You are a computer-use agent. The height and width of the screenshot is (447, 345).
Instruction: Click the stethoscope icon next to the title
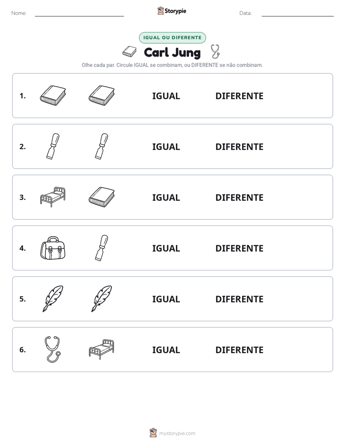215,52
